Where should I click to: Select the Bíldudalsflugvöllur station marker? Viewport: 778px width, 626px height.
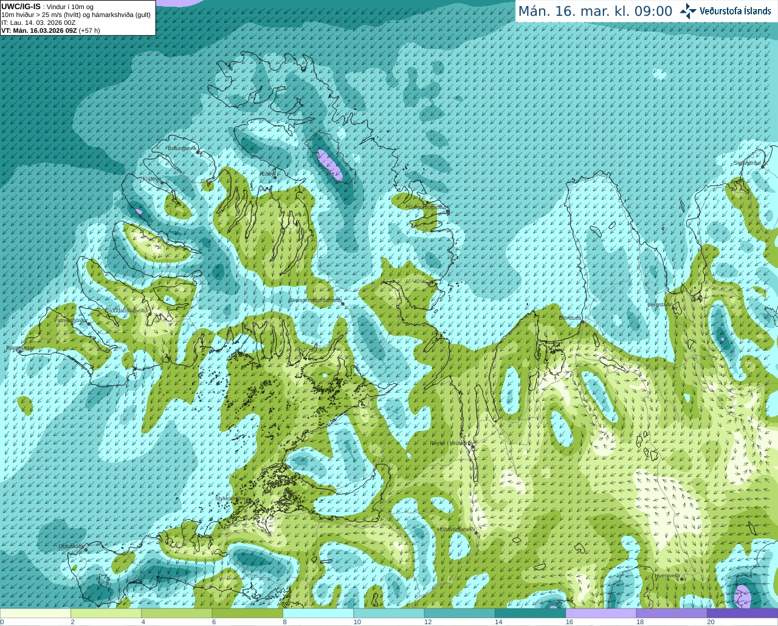[x=151, y=314]
